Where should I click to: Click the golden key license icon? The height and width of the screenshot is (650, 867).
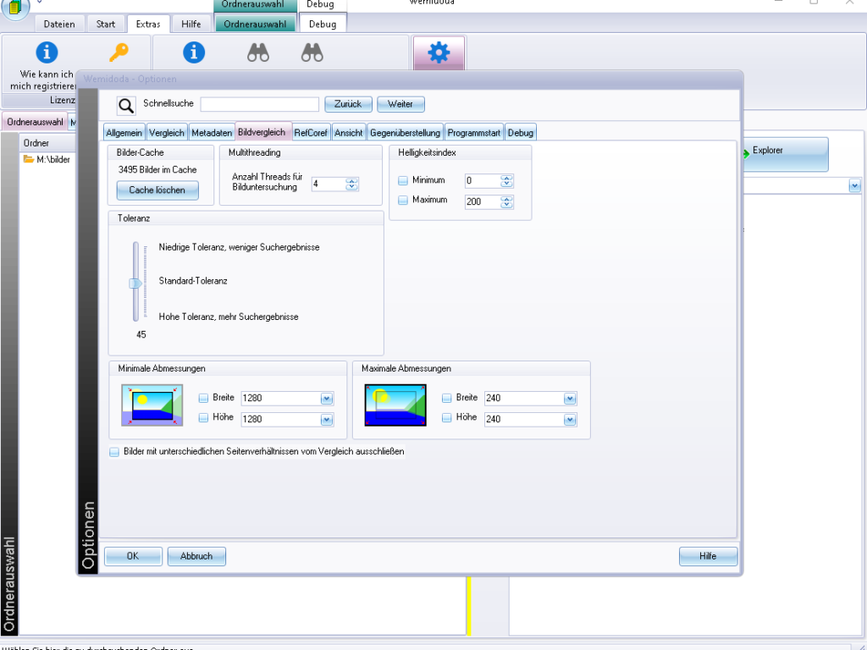point(119,53)
